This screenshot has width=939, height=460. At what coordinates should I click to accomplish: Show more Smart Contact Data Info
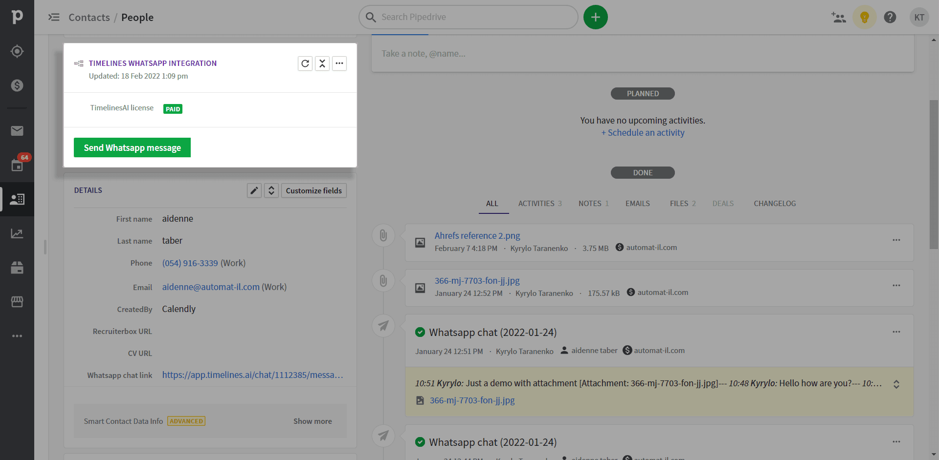(313, 420)
